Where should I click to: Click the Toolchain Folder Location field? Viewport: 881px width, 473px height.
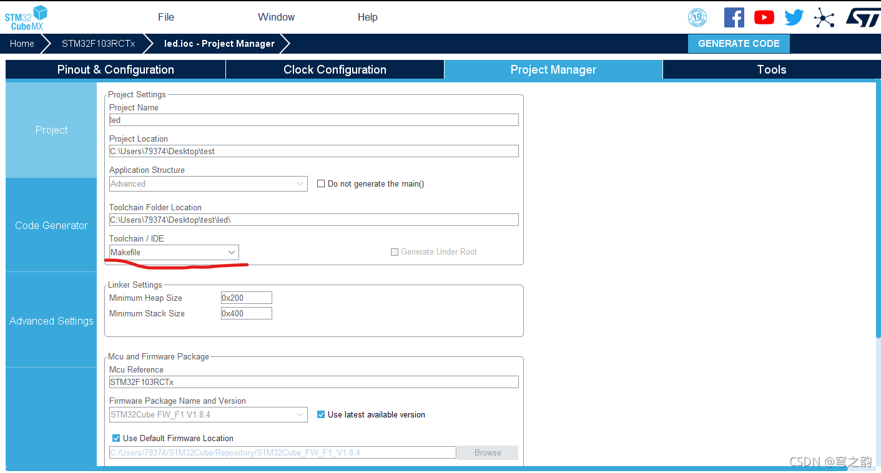tap(314, 220)
